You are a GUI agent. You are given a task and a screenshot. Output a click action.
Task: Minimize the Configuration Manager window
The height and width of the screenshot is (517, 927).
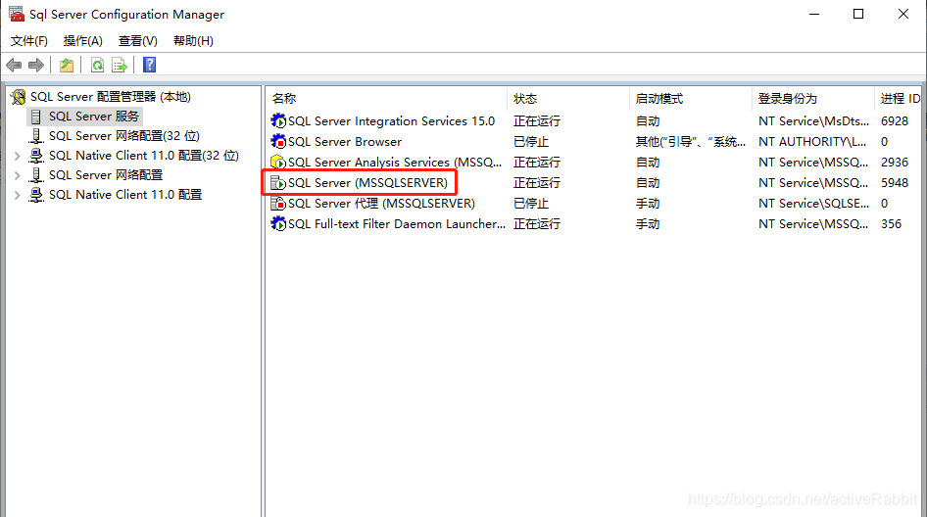814,14
